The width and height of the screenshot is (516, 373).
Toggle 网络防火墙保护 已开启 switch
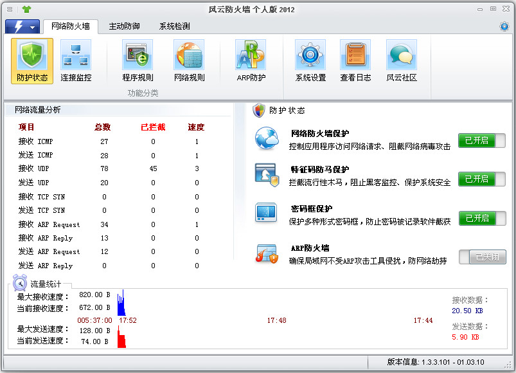(481, 141)
